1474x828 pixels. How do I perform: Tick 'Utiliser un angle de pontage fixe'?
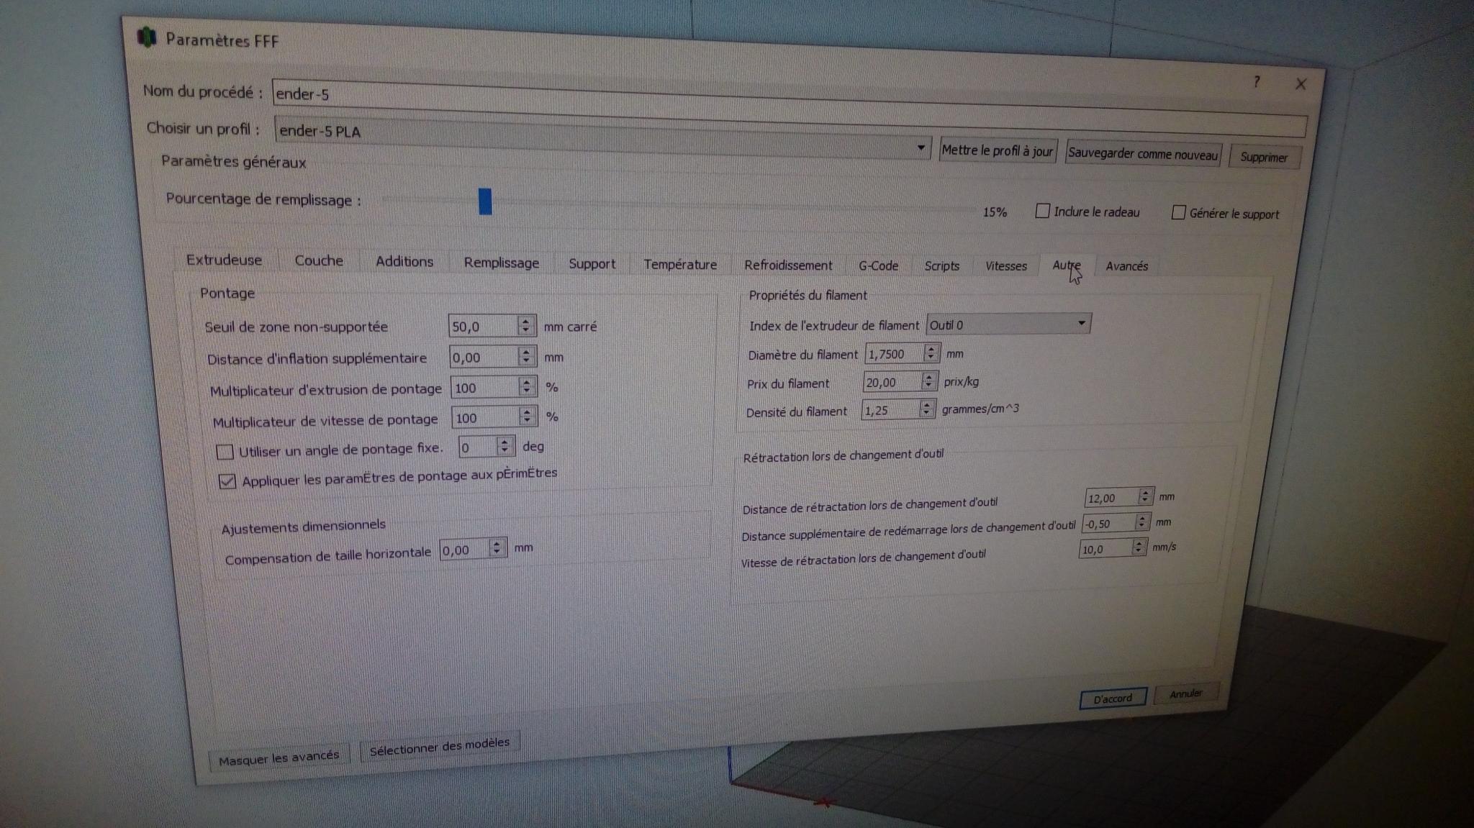pyautogui.click(x=225, y=452)
